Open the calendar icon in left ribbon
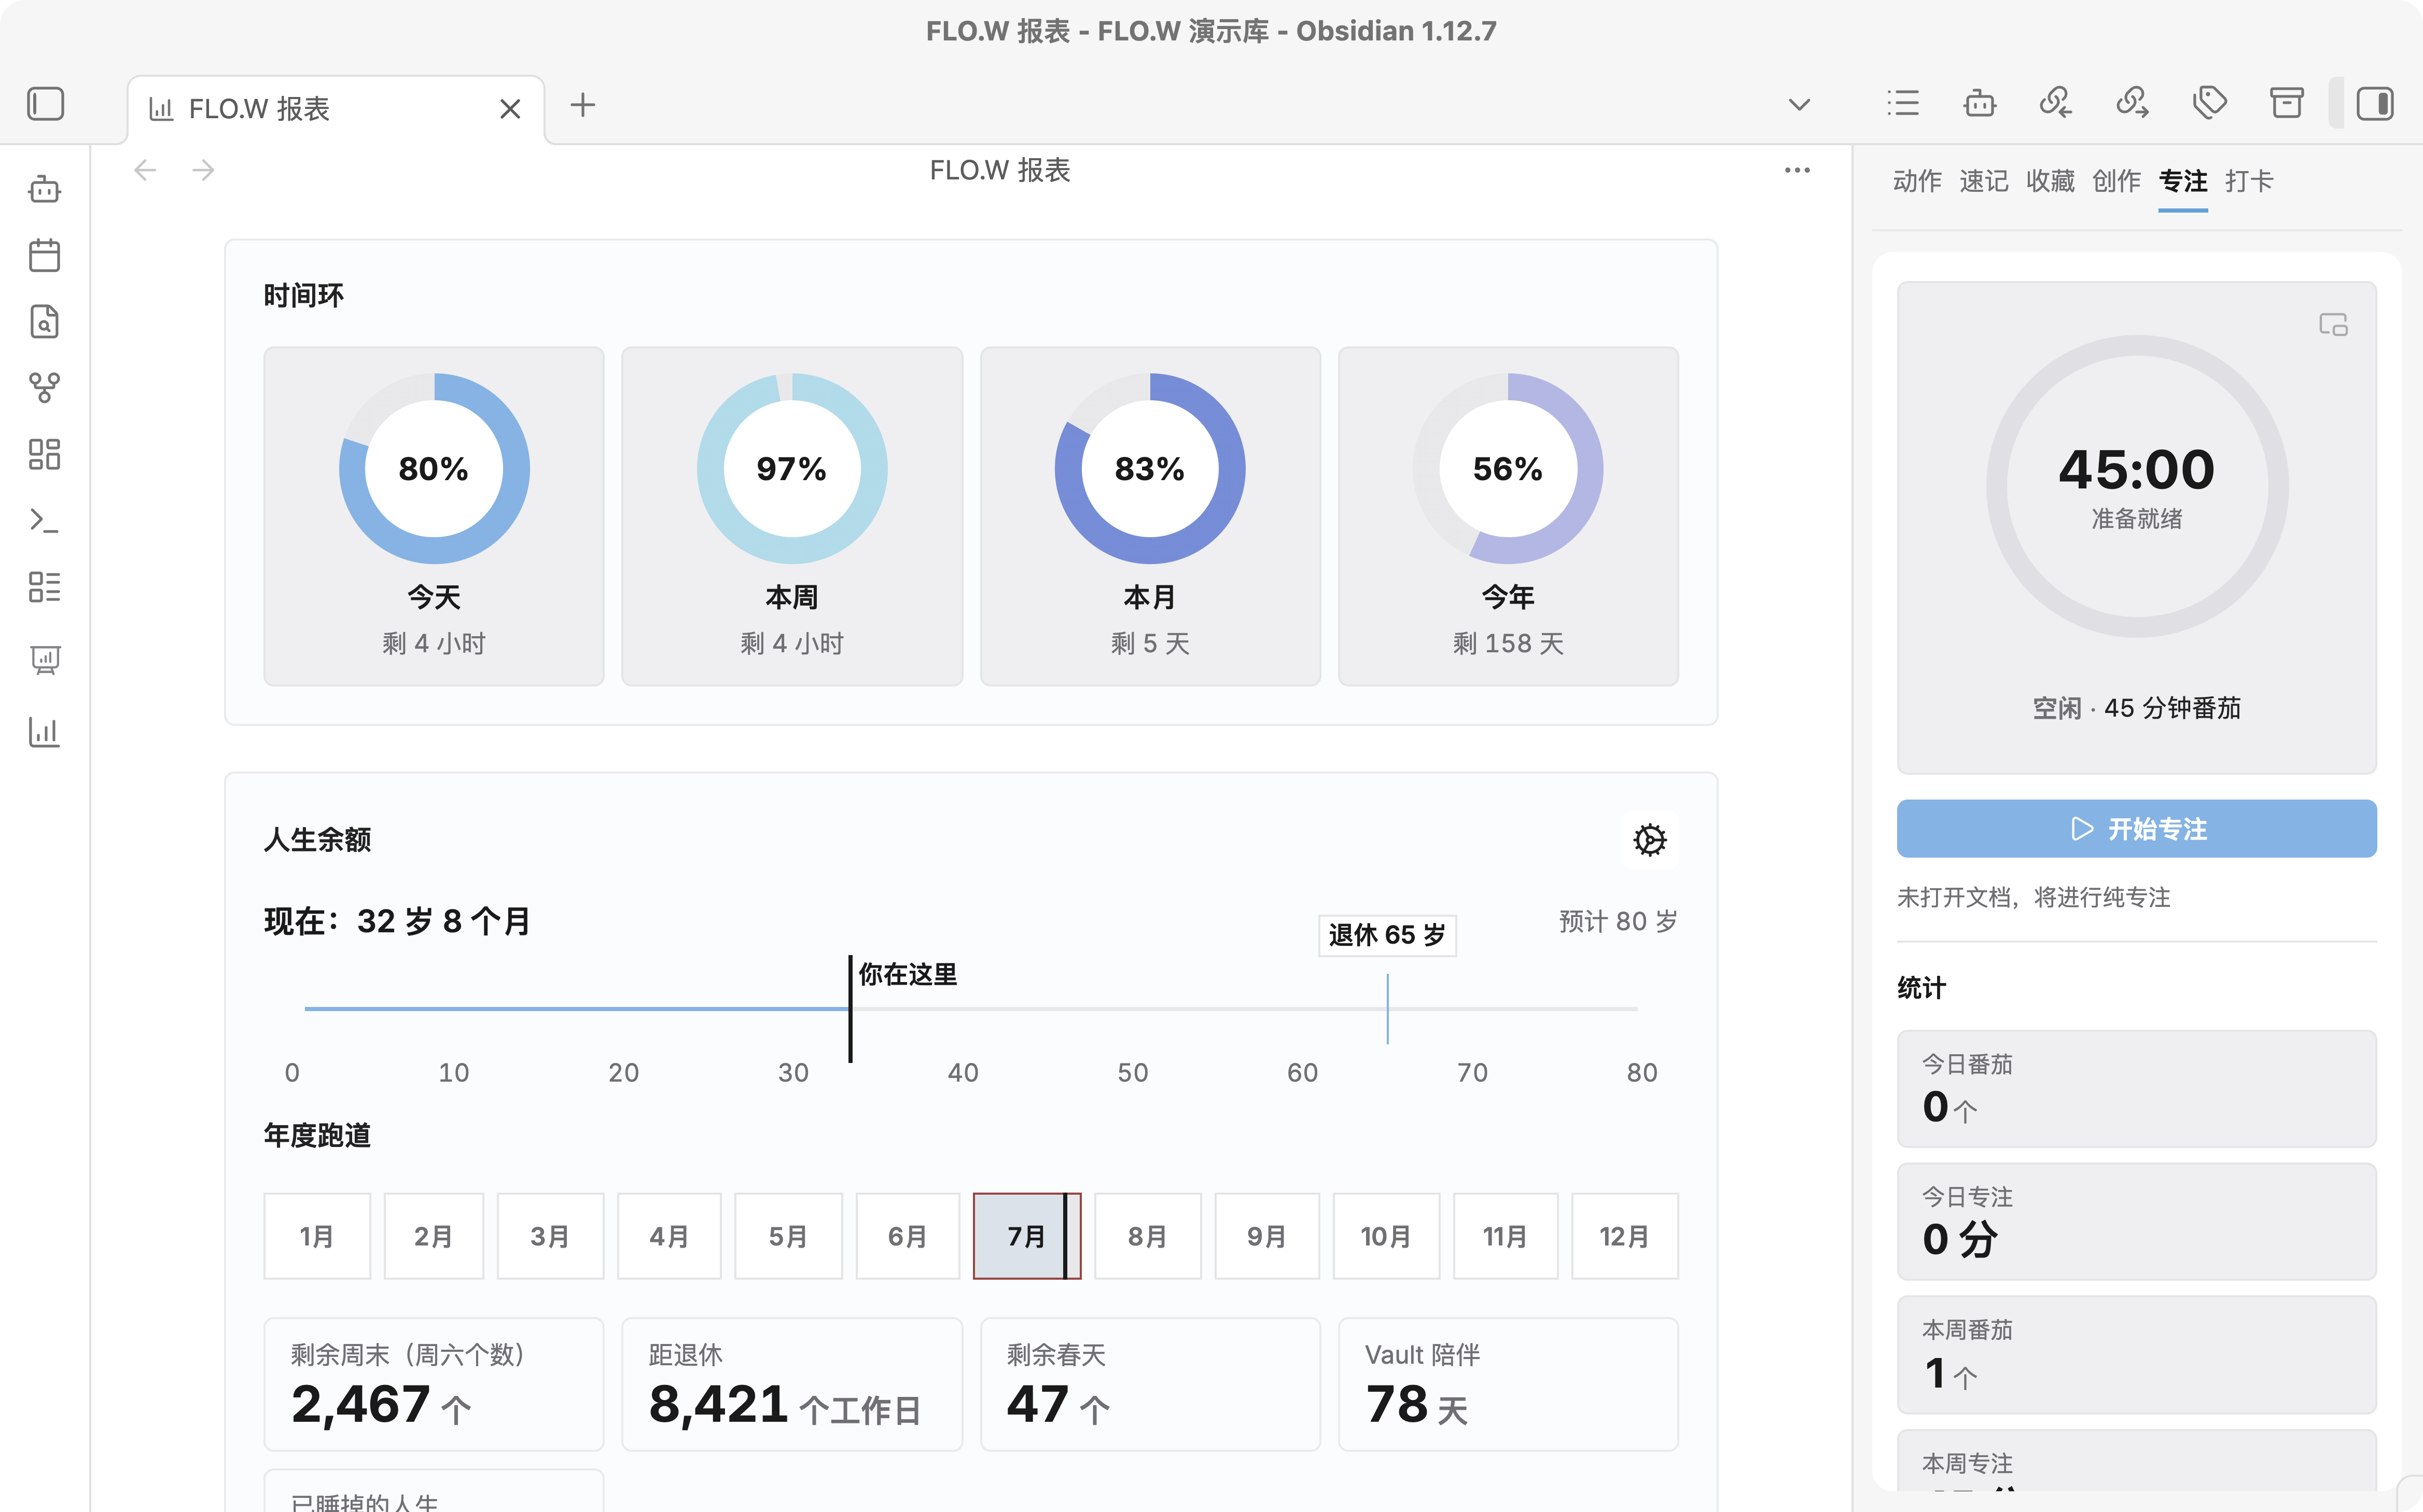The image size is (2423, 1512). (44, 255)
